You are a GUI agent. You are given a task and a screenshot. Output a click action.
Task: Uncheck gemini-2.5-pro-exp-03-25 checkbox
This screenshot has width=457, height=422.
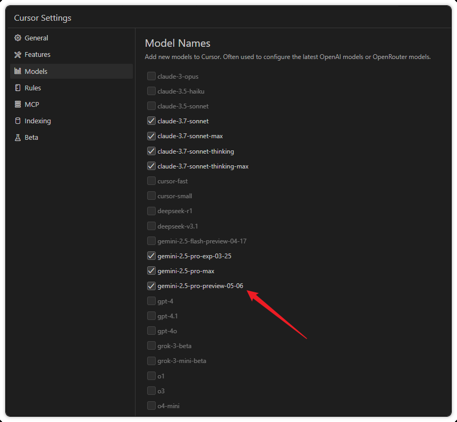151,256
